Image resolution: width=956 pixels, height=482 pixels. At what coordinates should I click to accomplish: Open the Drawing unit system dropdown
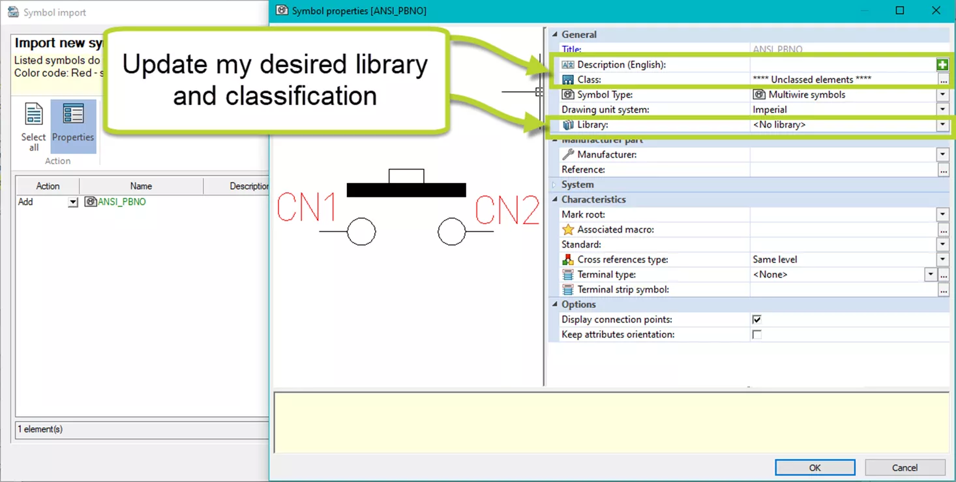click(x=943, y=109)
